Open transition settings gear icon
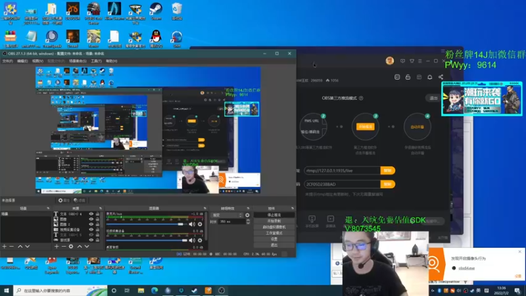Screen dimensions: 526x296 [x=248, y=215]
